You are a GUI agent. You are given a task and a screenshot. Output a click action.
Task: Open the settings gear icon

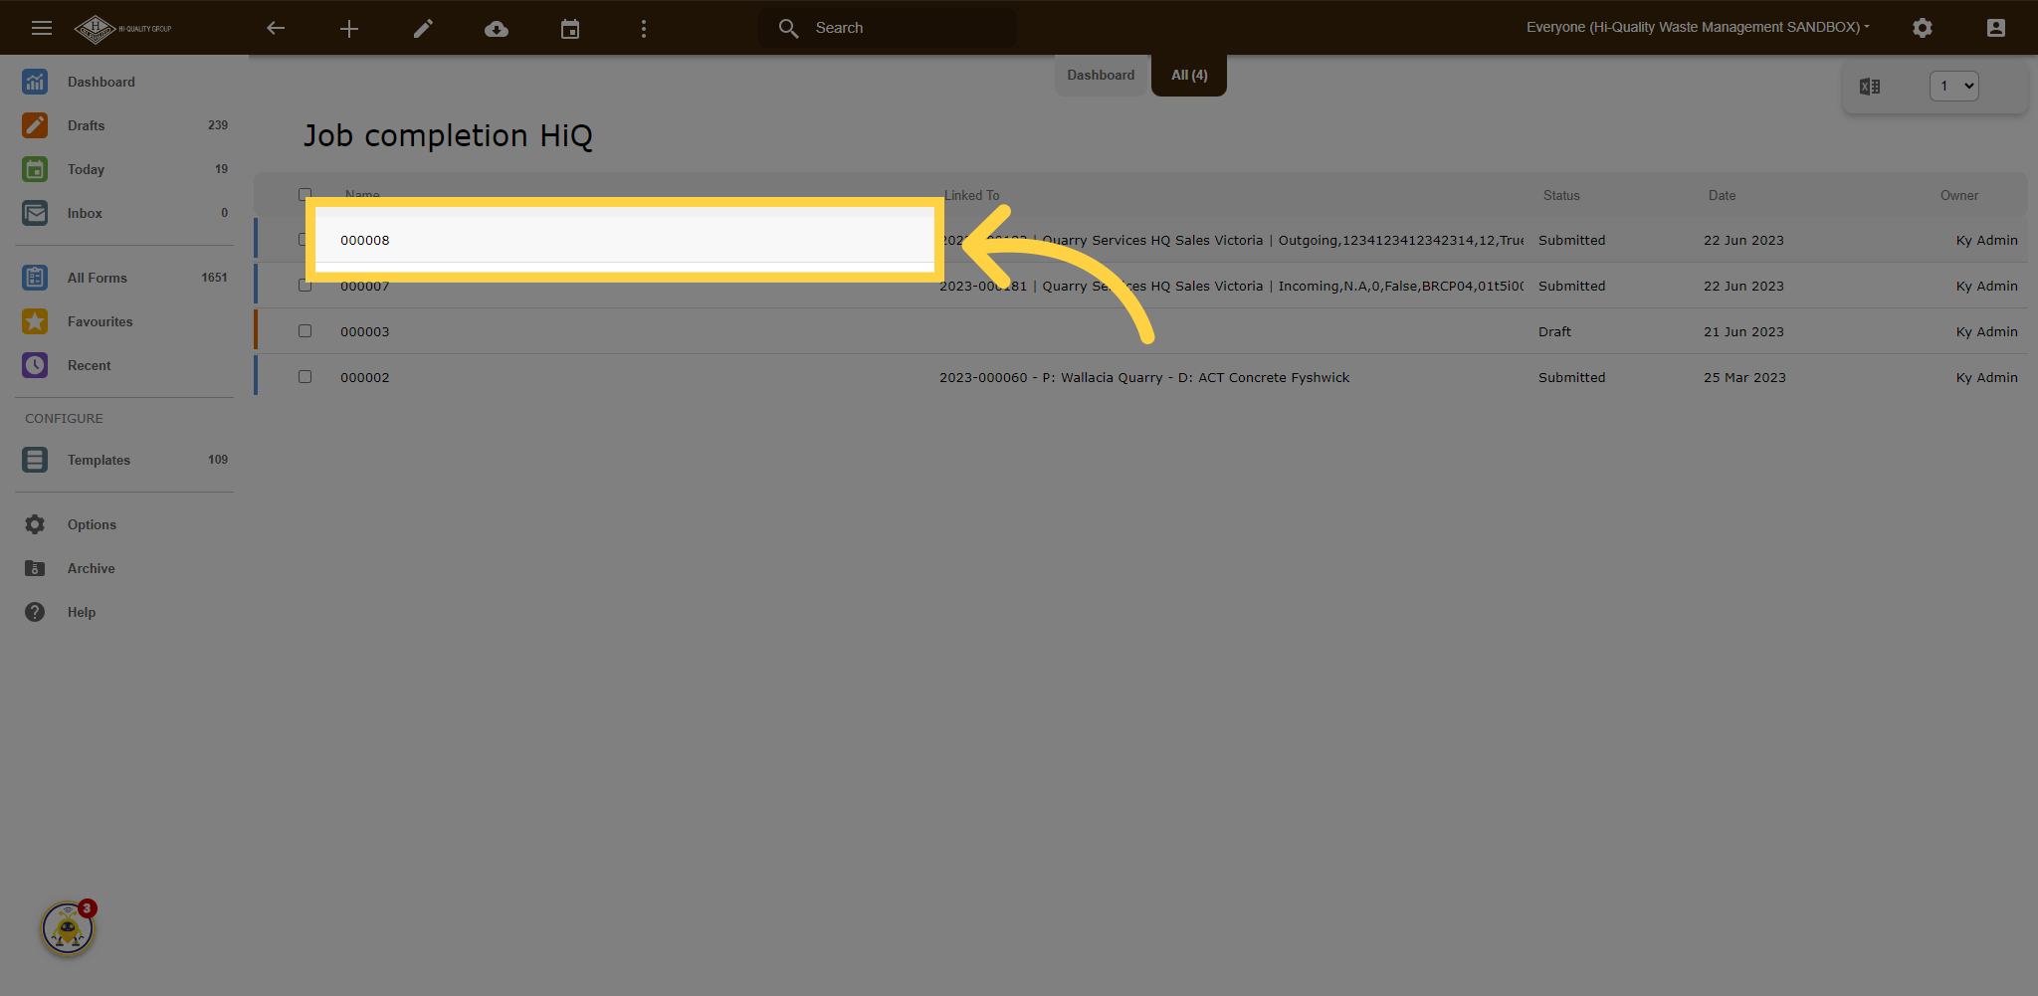pyautogui.click(x=1924, y=28)
